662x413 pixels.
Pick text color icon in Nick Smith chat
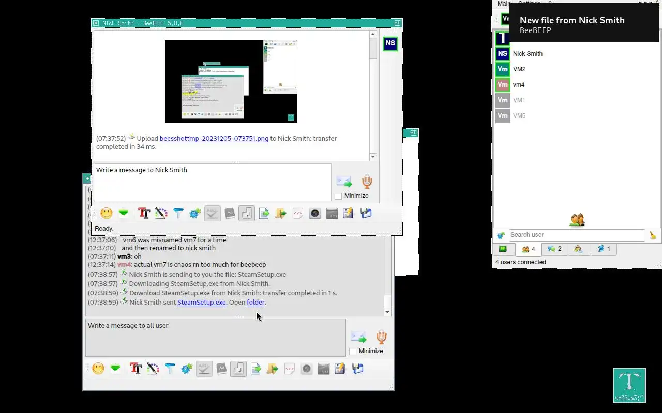point(161,213)
